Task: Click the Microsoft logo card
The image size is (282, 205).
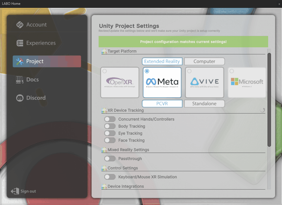Action: point(247,83)
